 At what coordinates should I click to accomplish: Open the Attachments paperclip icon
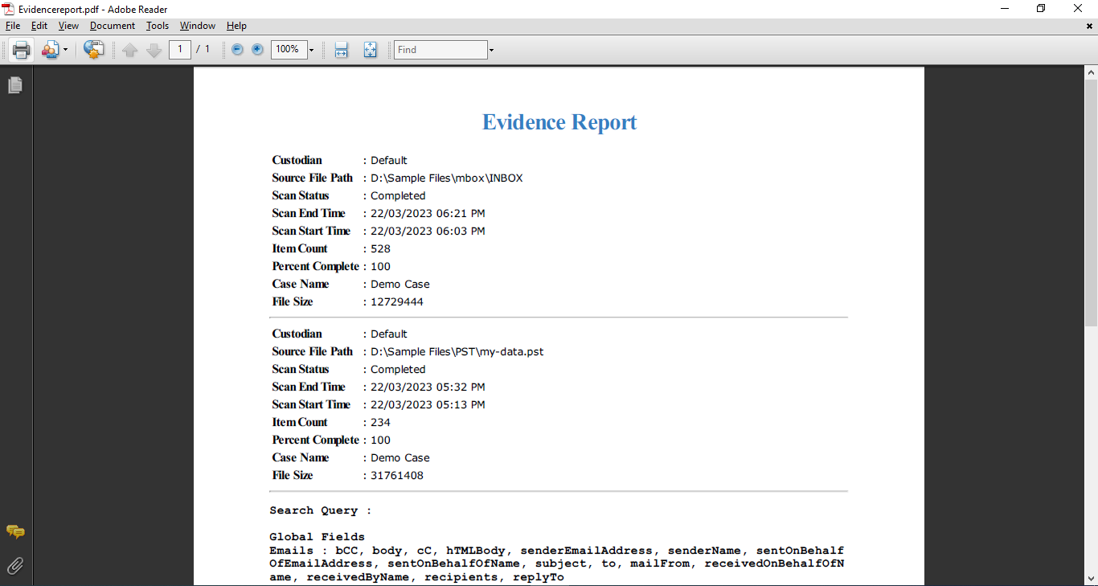pos(15,566)
